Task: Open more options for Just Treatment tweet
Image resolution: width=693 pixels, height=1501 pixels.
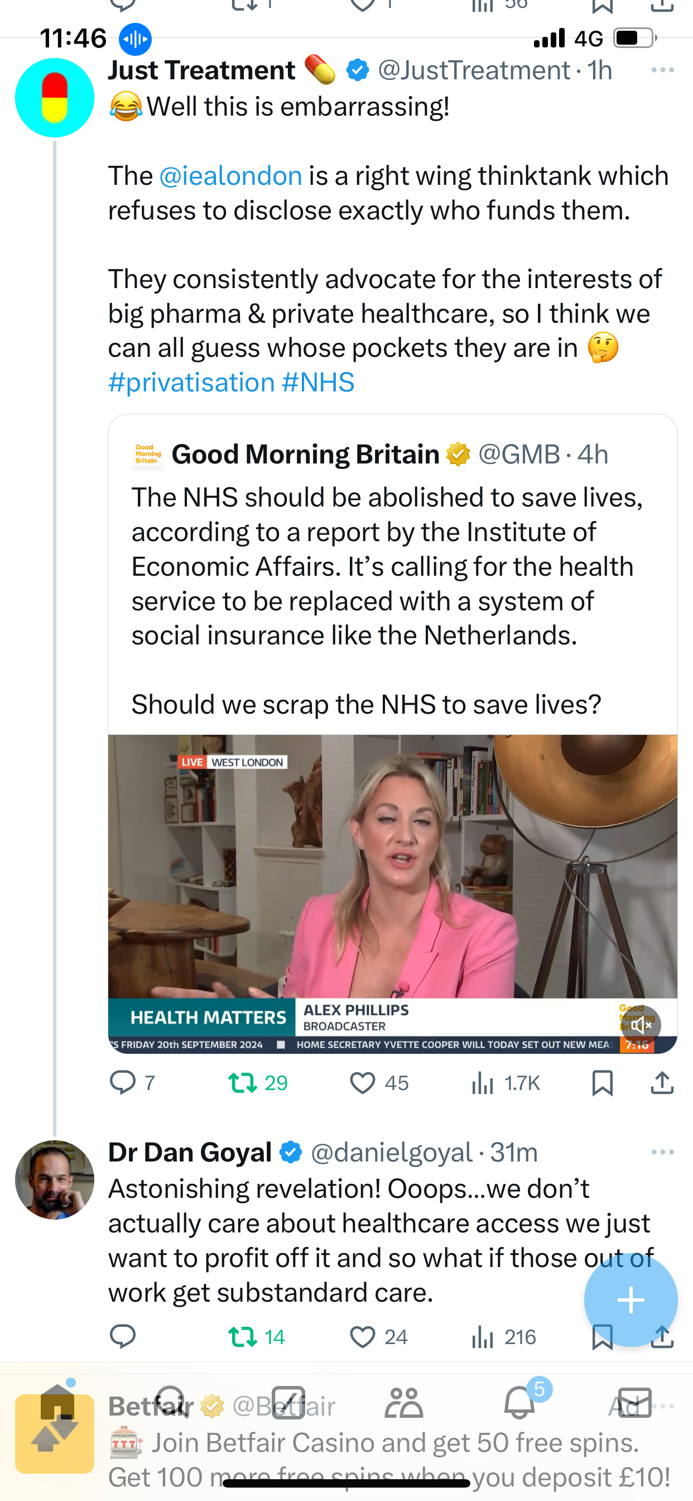Action: click(x=663, y=70)
